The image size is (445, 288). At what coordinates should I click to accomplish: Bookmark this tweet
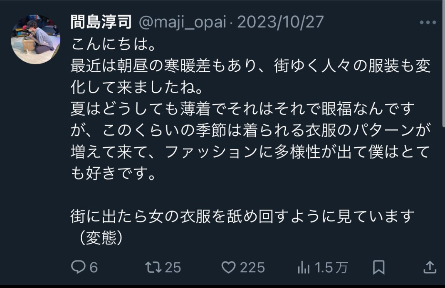[x=378, y=267]
